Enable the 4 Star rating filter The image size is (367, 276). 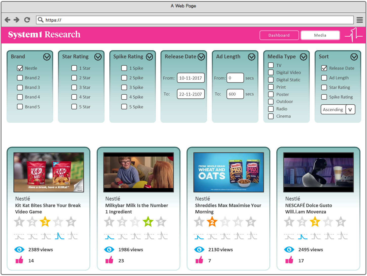[x=74, y=97]
